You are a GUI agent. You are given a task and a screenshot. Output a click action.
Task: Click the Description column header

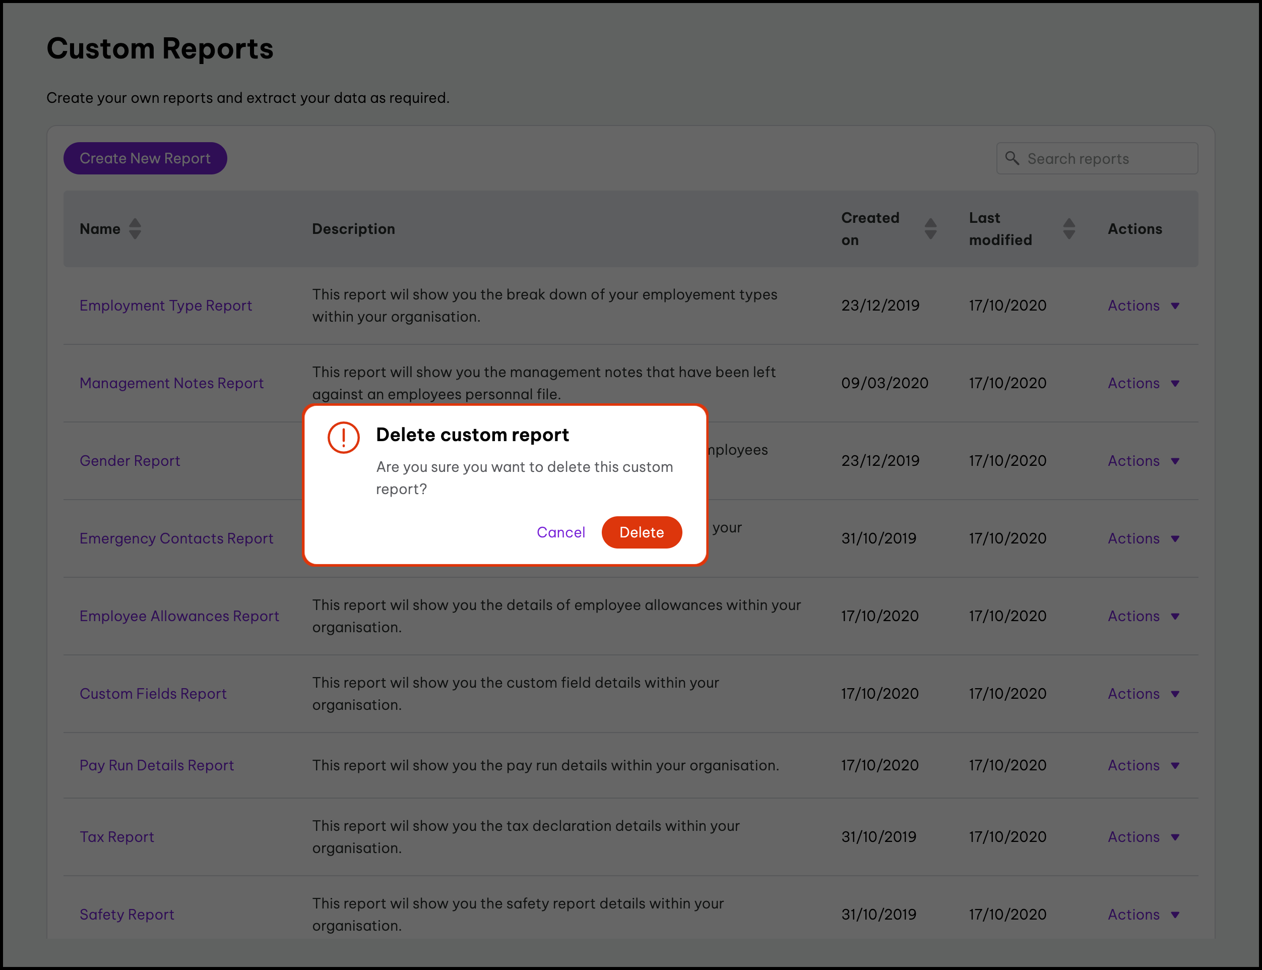[354, 229]
